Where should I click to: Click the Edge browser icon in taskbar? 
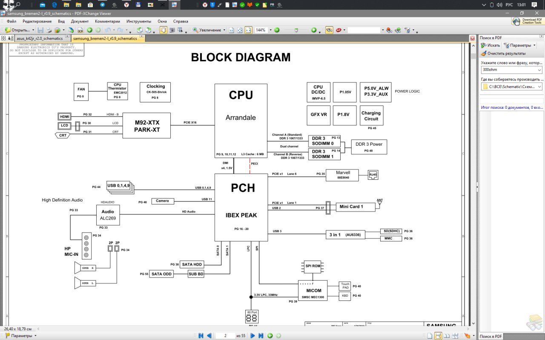click(x=54, y=5)
